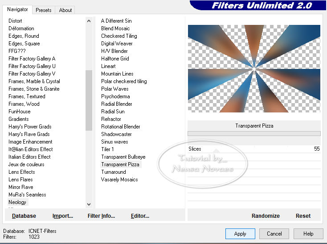Select the Distort category
Screen dimensions: 327x244
tap(15, 21)
